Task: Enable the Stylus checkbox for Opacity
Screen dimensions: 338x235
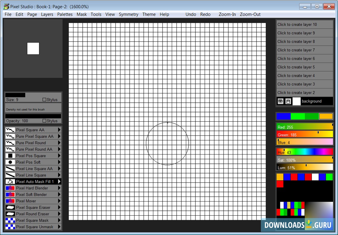Action: pos(45,121)
